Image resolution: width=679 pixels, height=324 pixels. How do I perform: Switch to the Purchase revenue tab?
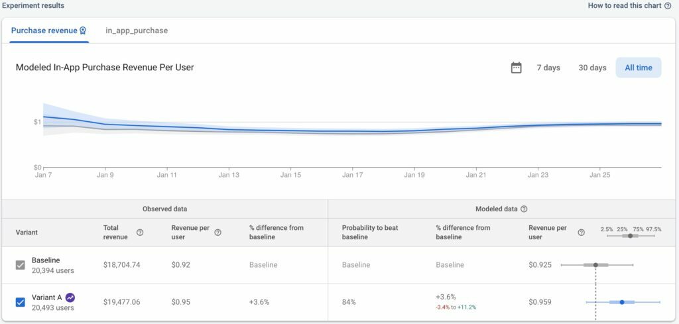49,30
